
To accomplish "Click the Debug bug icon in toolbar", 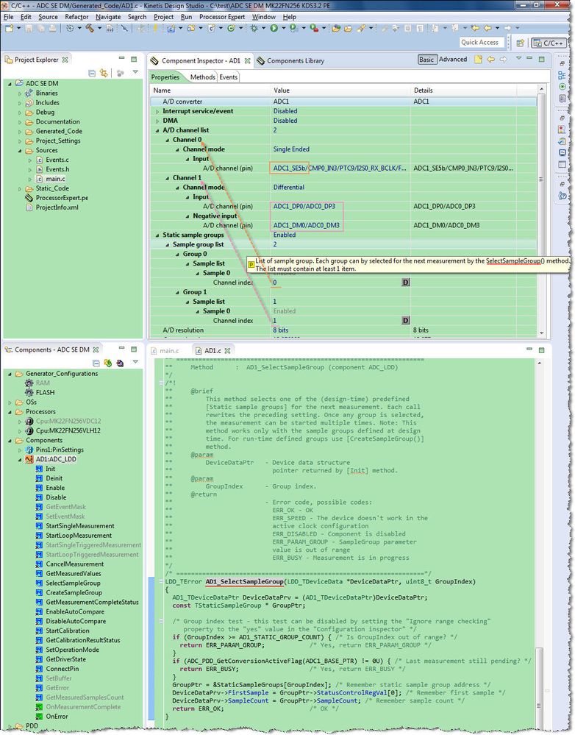I will [254, 29].
